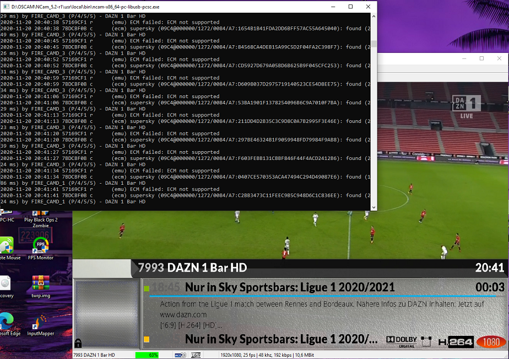This screenshot has height=359, width=509.
Task: Click the 16:9 status bar indicator
Action: 196,355
